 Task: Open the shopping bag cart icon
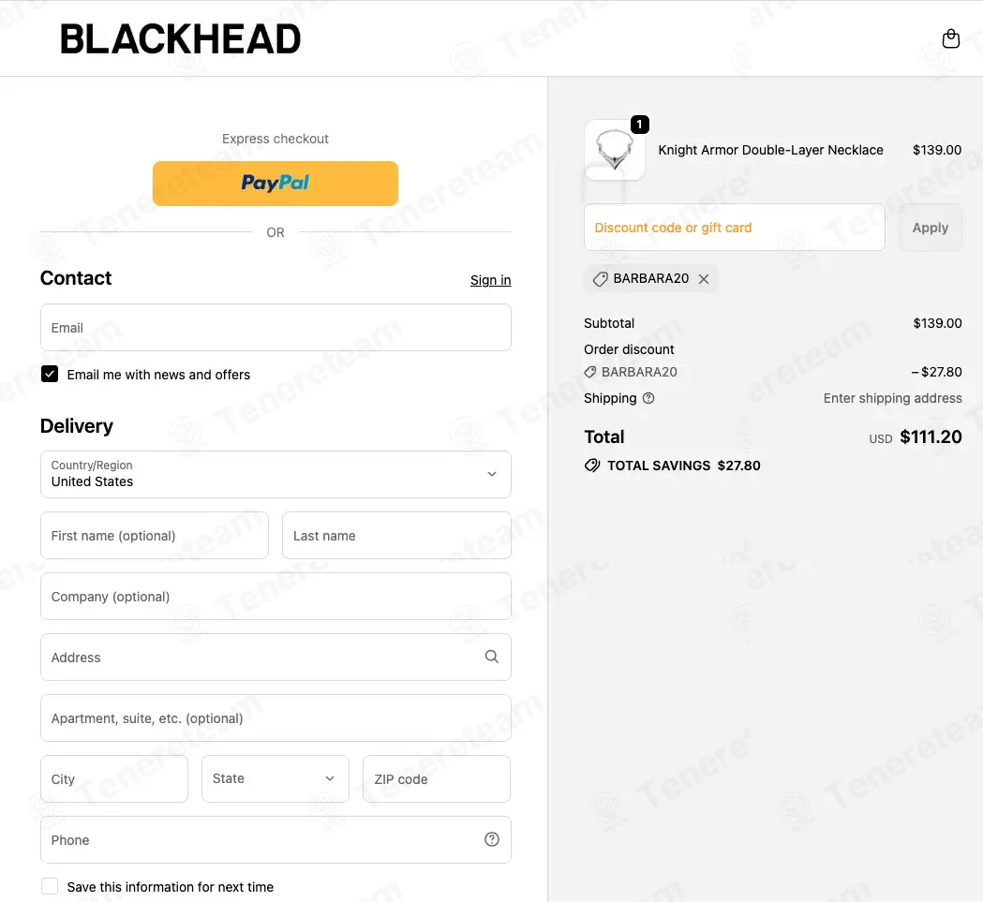pyautogui.click(x=950, y=38)
